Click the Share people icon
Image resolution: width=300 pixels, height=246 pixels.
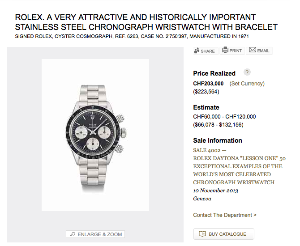tap(197, 51)
